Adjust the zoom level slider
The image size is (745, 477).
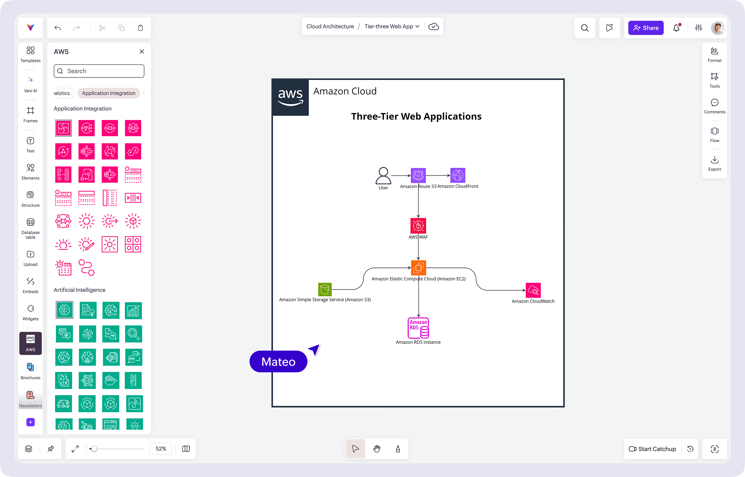pos(95,449)
